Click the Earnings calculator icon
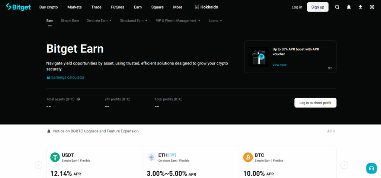The width and height of the screenshot is (381, 178). point(48,78)
